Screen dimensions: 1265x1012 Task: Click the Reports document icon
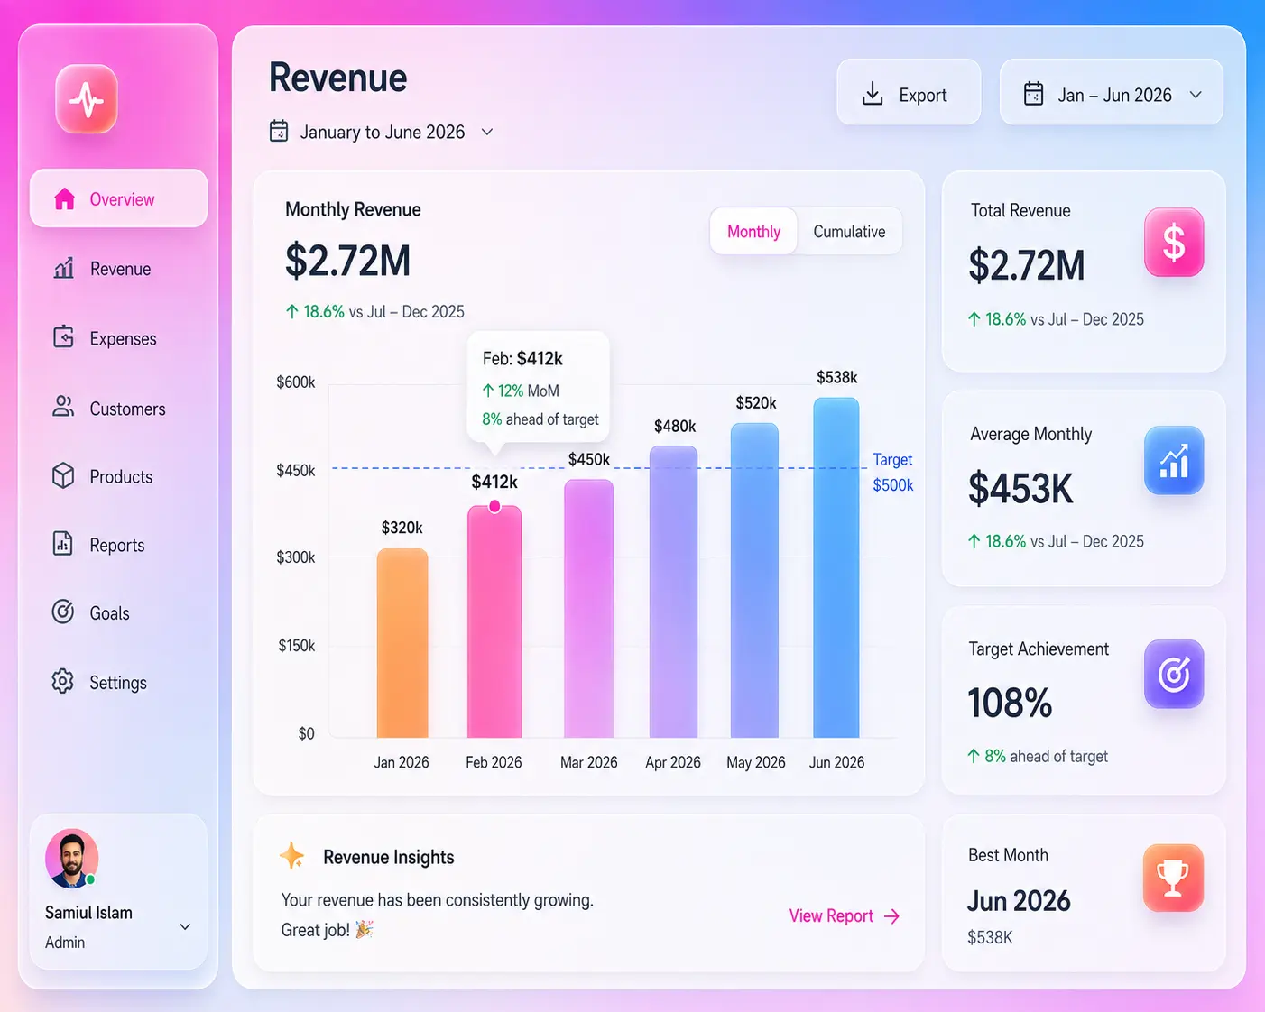(x=63, y=544)
